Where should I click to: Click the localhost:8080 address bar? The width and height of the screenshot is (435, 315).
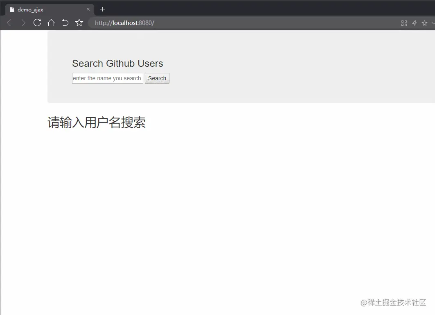coord(124,23)
